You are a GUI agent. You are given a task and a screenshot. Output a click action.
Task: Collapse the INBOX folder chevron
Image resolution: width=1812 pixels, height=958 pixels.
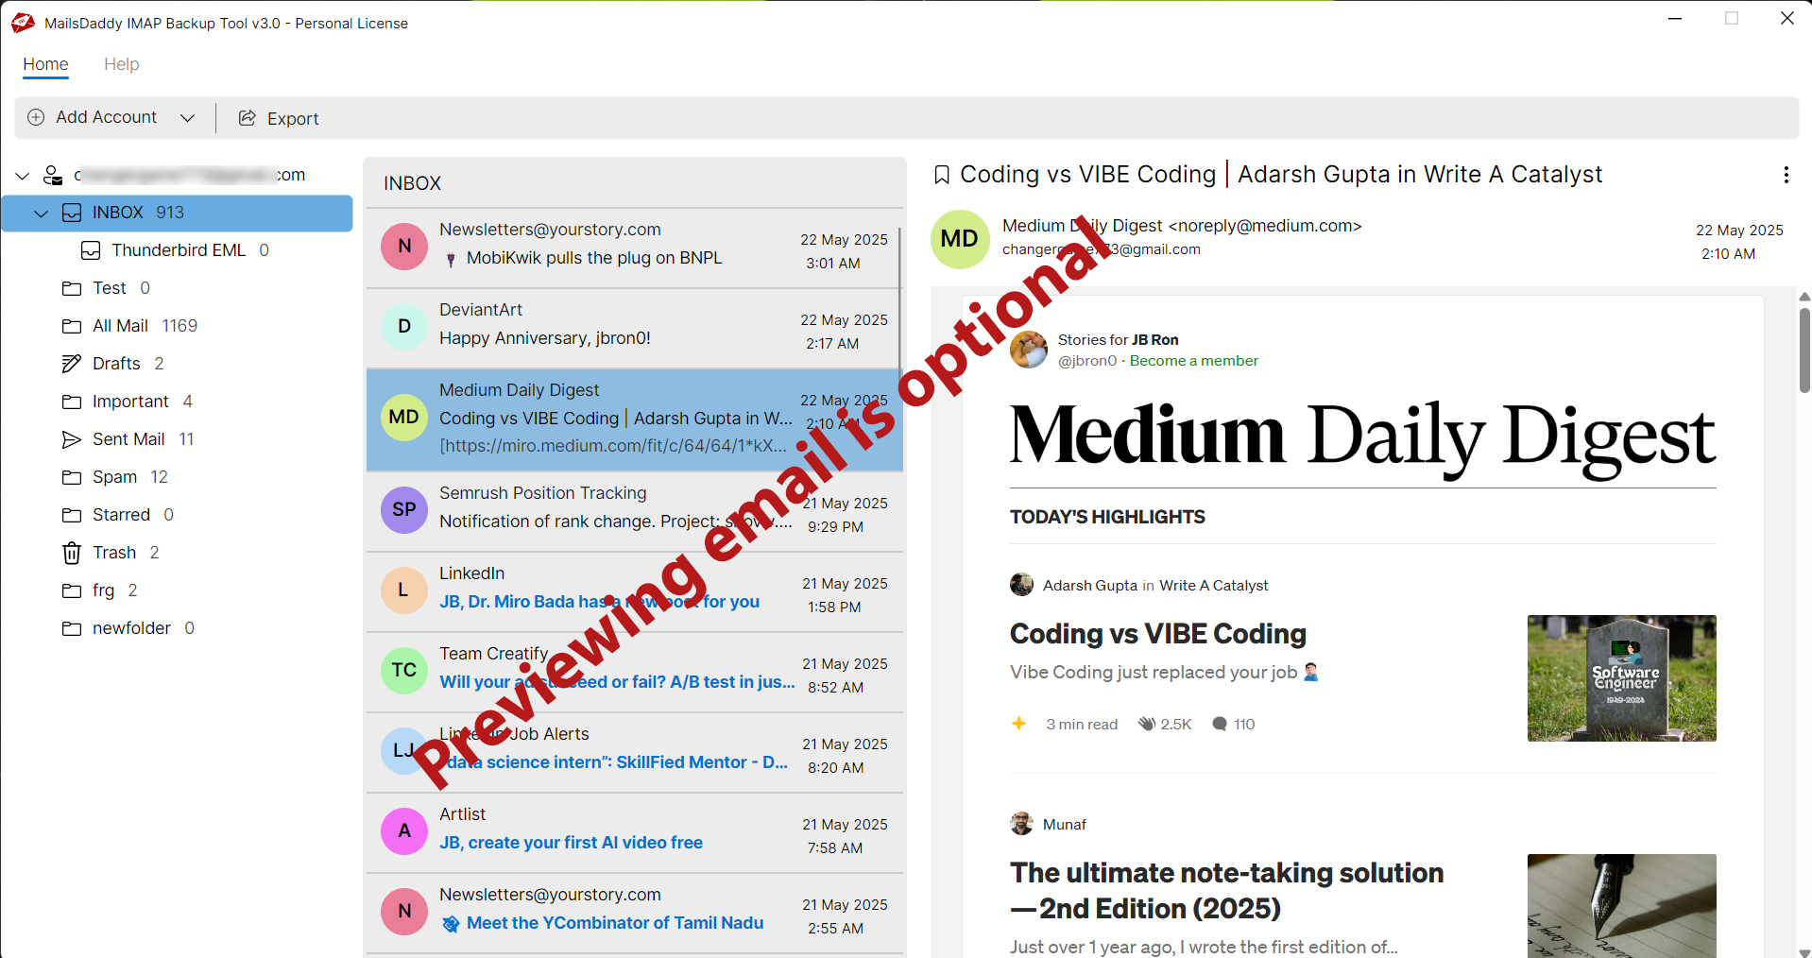click(x=41, y=214)
